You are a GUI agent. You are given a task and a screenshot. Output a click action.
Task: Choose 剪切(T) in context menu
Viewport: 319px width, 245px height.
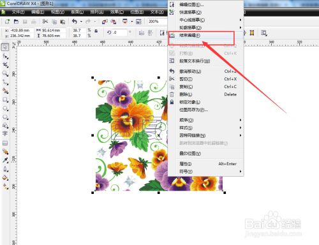pos(206,79)
